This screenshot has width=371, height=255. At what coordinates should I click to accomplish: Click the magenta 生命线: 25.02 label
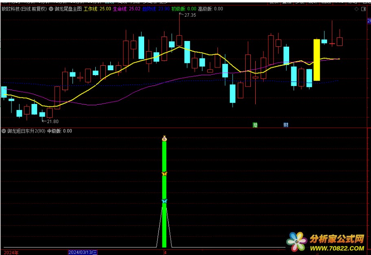click(x=127, y=9)
